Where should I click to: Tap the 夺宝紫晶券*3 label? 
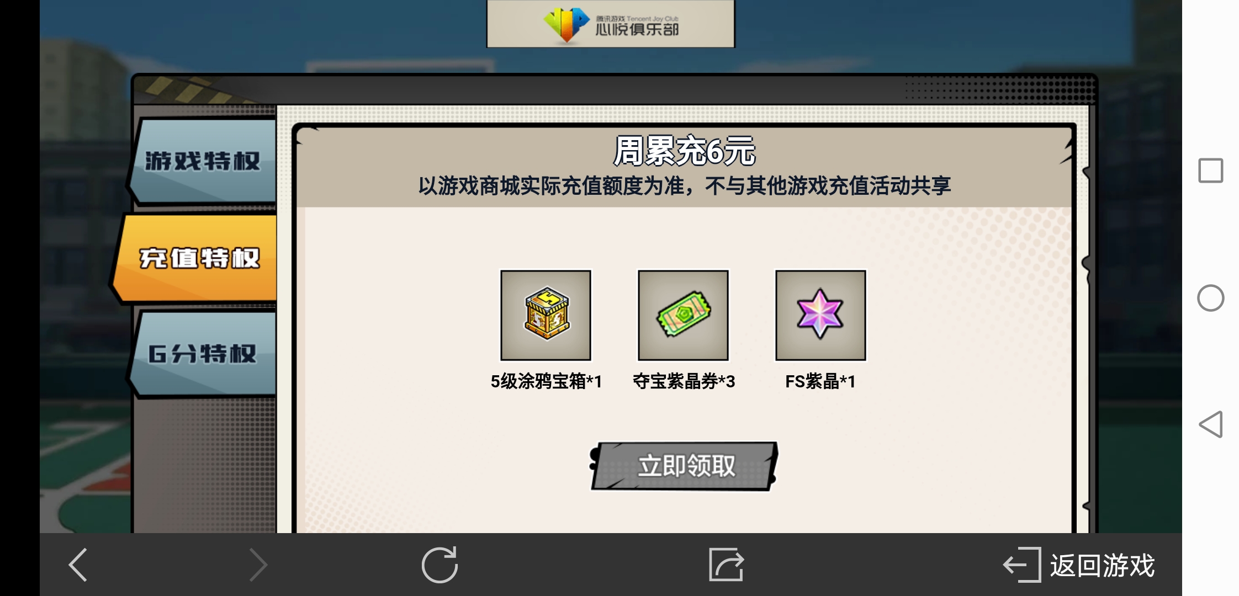(684, 381)
